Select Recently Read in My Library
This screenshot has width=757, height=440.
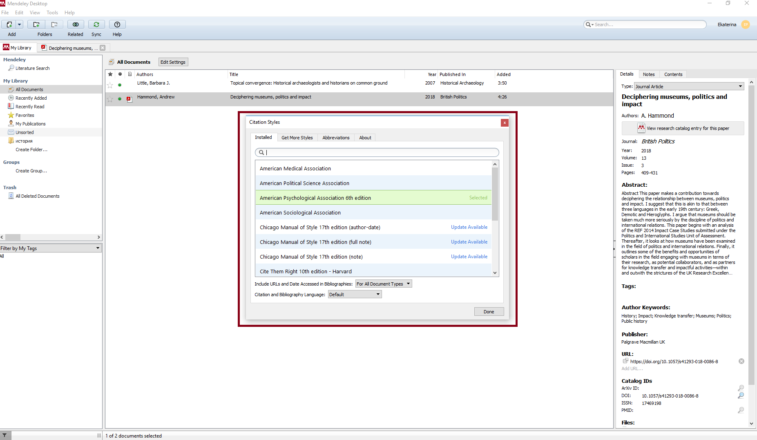point(30,107)
